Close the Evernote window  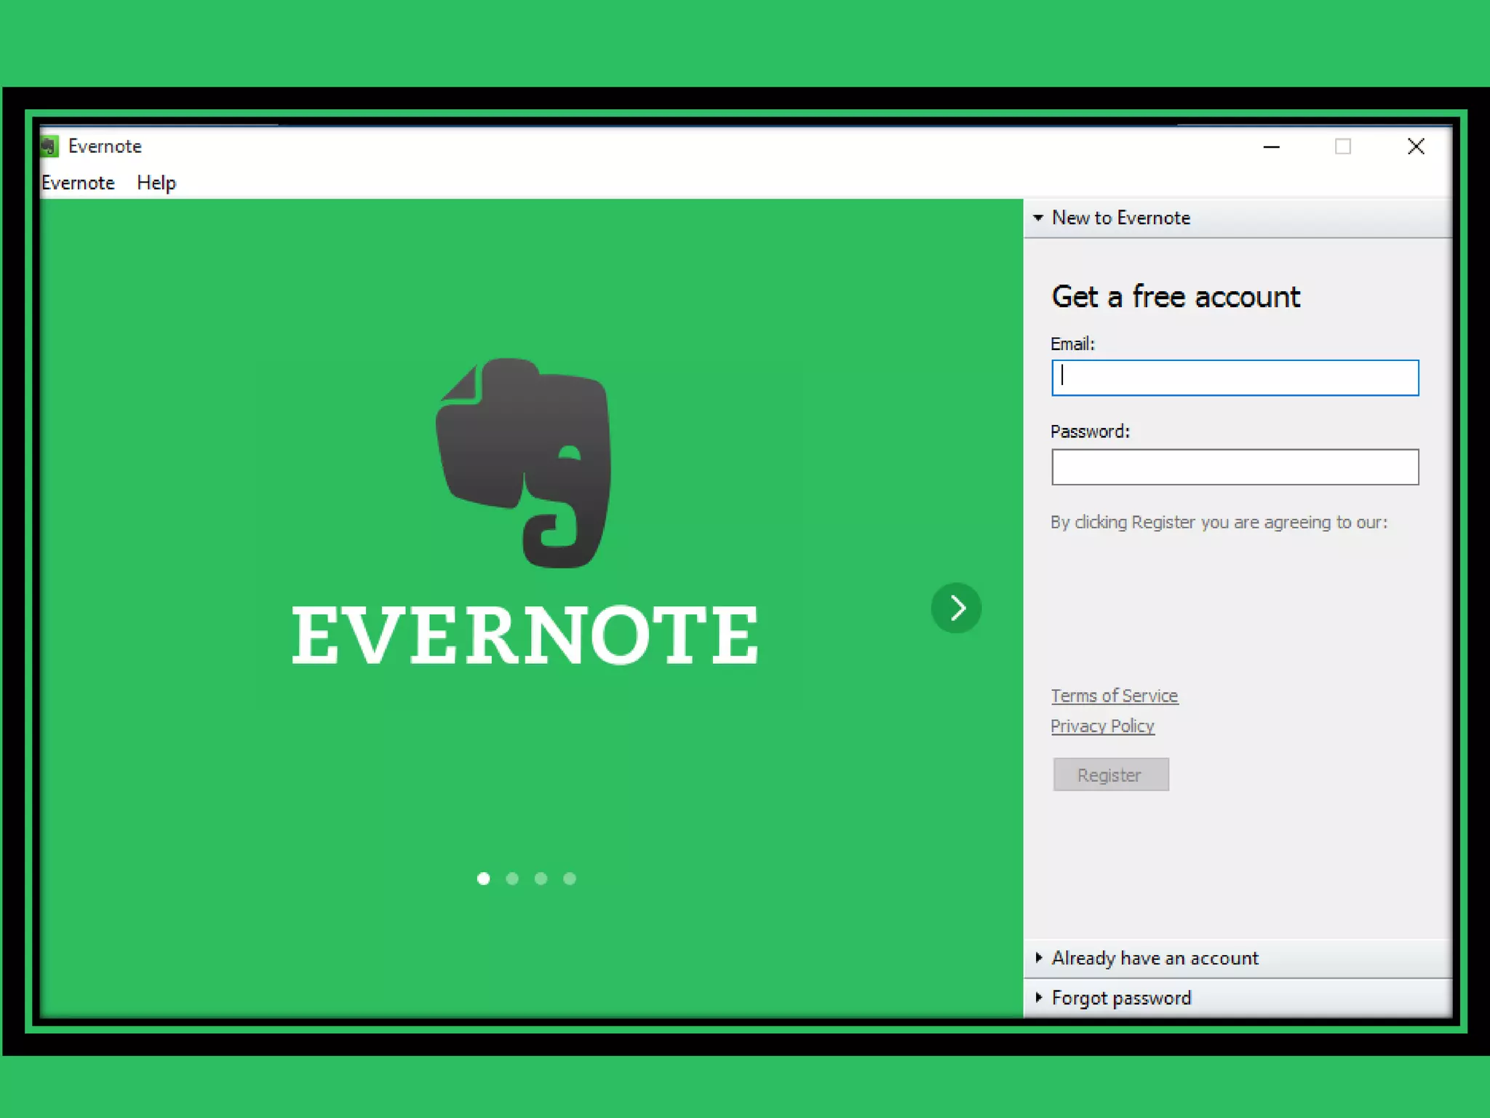pos(1415,147)
